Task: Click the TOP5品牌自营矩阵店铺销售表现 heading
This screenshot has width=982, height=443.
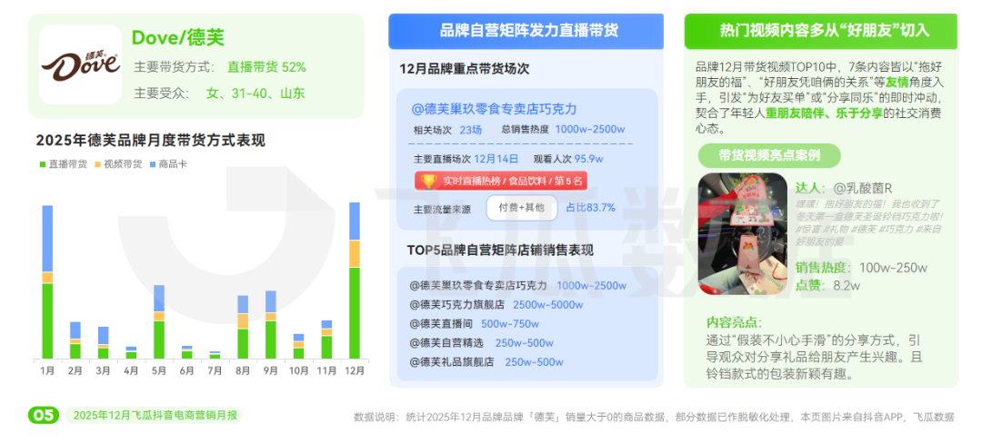Action: (500, 250)
